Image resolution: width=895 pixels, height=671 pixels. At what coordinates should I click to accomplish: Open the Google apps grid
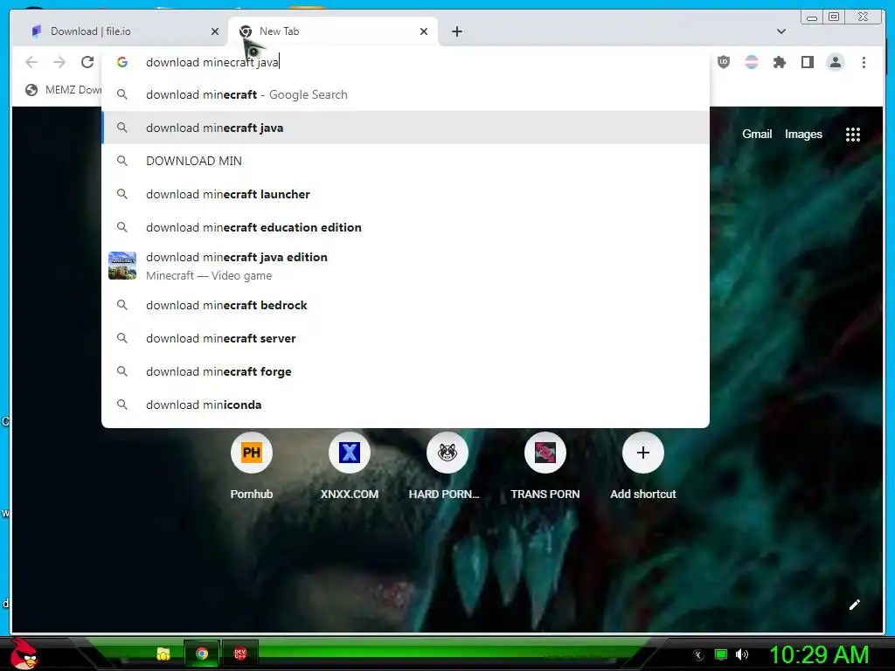853,135
